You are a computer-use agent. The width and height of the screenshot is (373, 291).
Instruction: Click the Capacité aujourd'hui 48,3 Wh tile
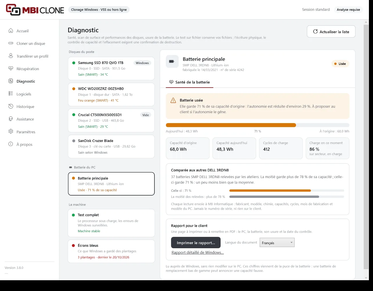(x=234, y=148)
